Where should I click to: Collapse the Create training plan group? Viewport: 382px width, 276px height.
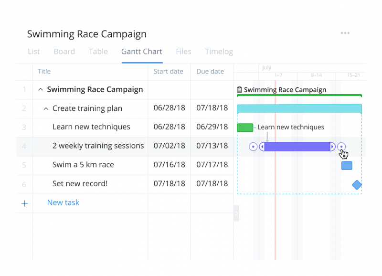(46, 109)
